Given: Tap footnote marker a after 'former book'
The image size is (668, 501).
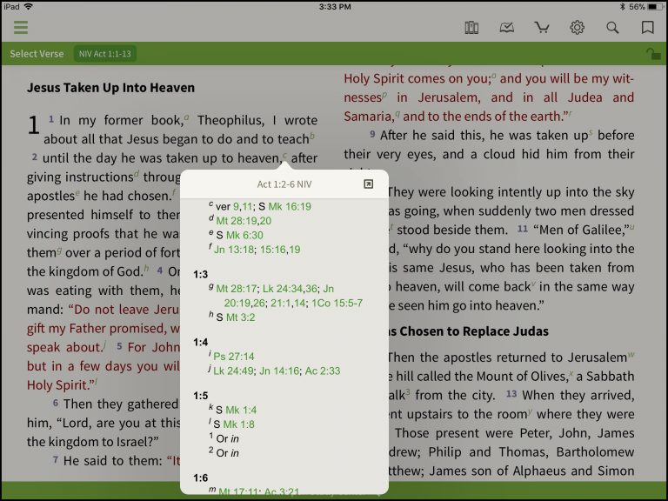Looking at the screenshot, I should click(187, 117).
